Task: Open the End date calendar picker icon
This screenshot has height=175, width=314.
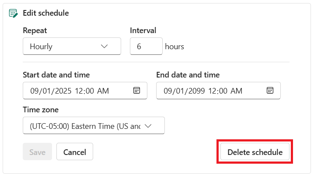Action: tap(270, 91)
